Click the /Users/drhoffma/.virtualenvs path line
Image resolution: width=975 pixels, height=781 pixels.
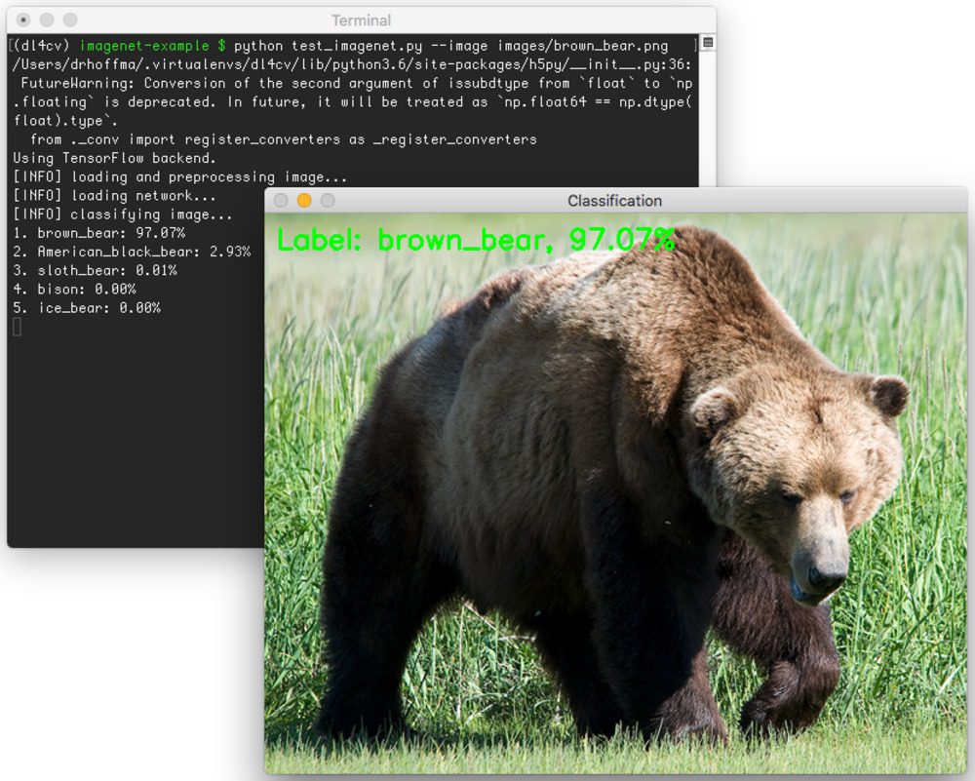[352, 64]
